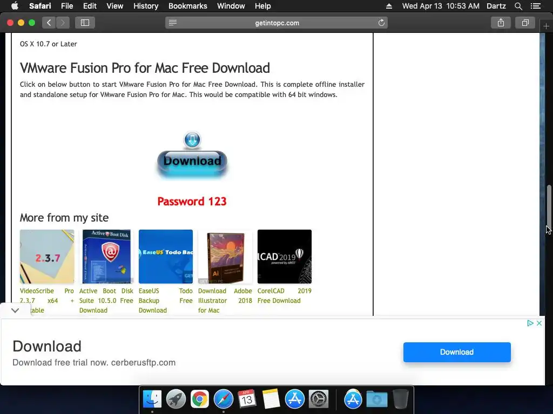The width and height of the screenshot is (553, 414).
Task: Open the Safari menu
Action: (40, 6)
